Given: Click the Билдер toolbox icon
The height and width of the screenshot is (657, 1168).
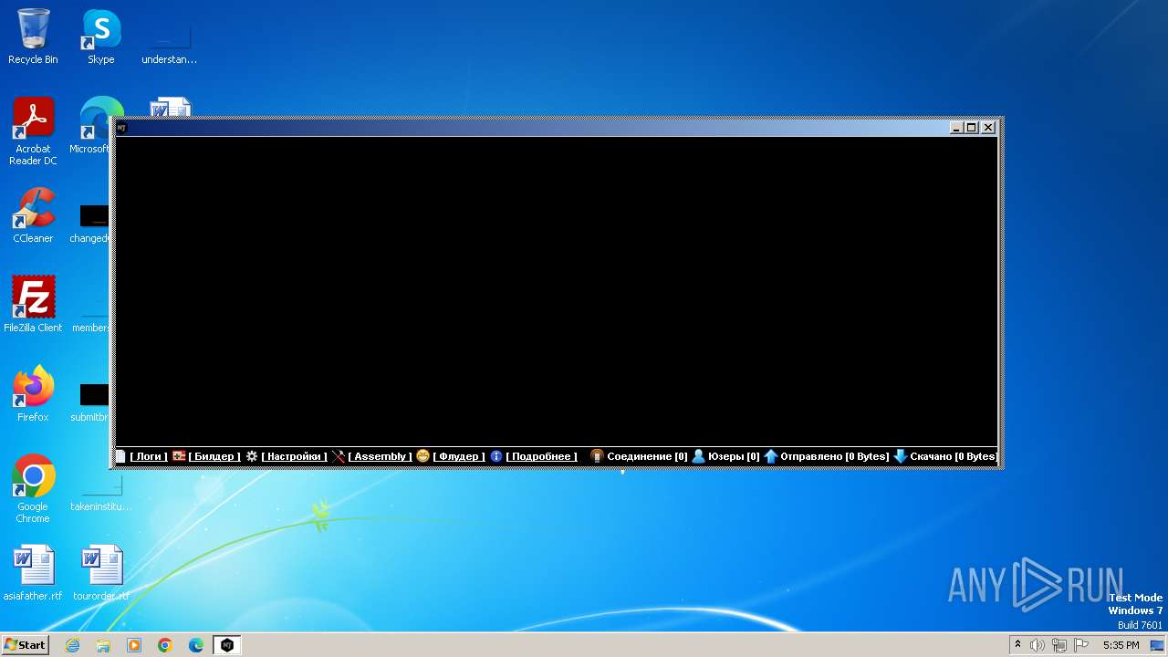Looking at the screenshot, I should 180,456.
